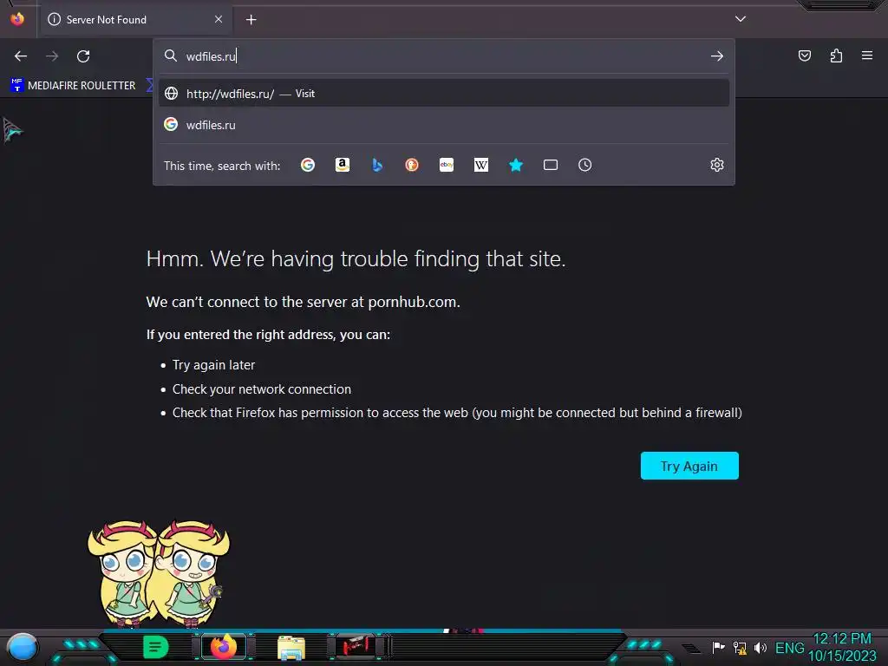
Task: Search this time with Amazon
Action: pos(342,165)
